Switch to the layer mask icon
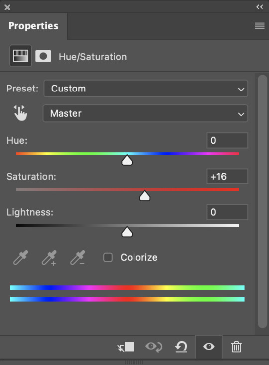269x365 pixels. (x=43, y=56)
